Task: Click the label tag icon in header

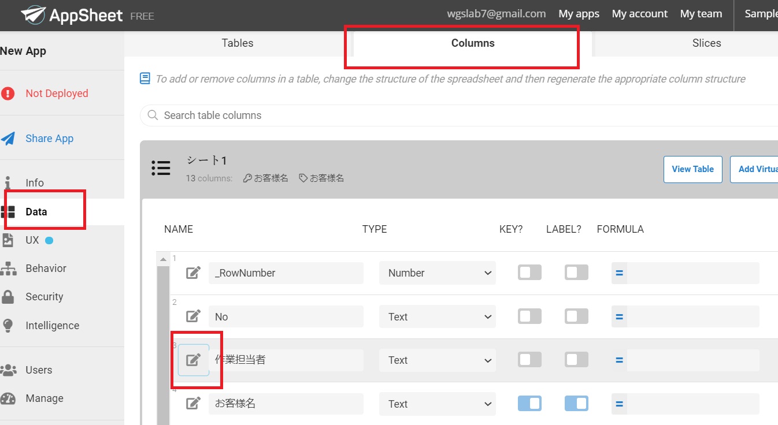Action: pos(303,178)
